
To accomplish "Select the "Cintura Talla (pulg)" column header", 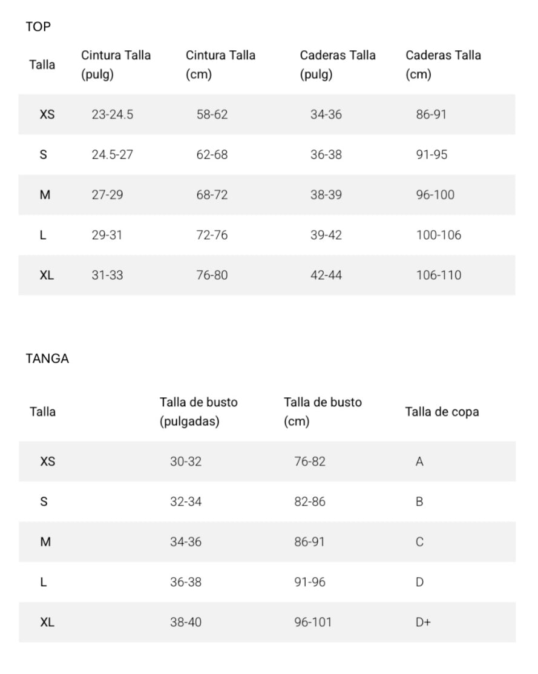I will 116,65.
